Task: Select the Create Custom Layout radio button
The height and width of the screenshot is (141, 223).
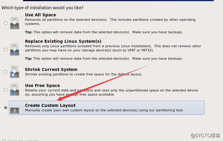Action: point(6,108)
